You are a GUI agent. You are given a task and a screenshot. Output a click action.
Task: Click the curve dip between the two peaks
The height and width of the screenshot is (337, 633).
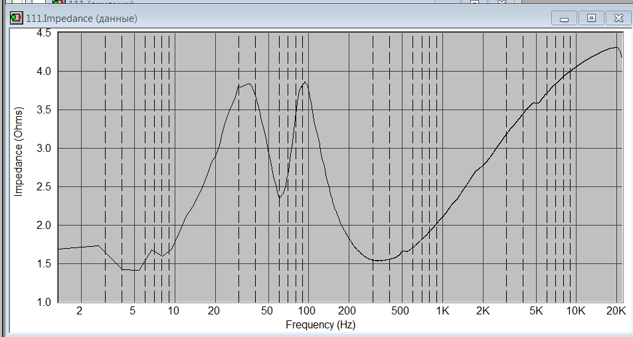pyautogui.click(x=280, y=198)
